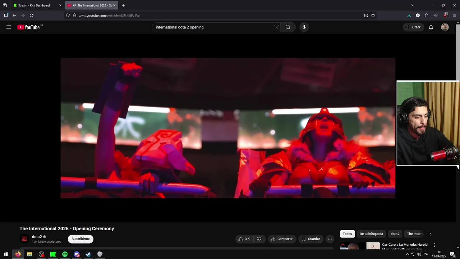Open the Windows Start menu
The height and width of the screenshot is (259, 460).
[6, 254]
